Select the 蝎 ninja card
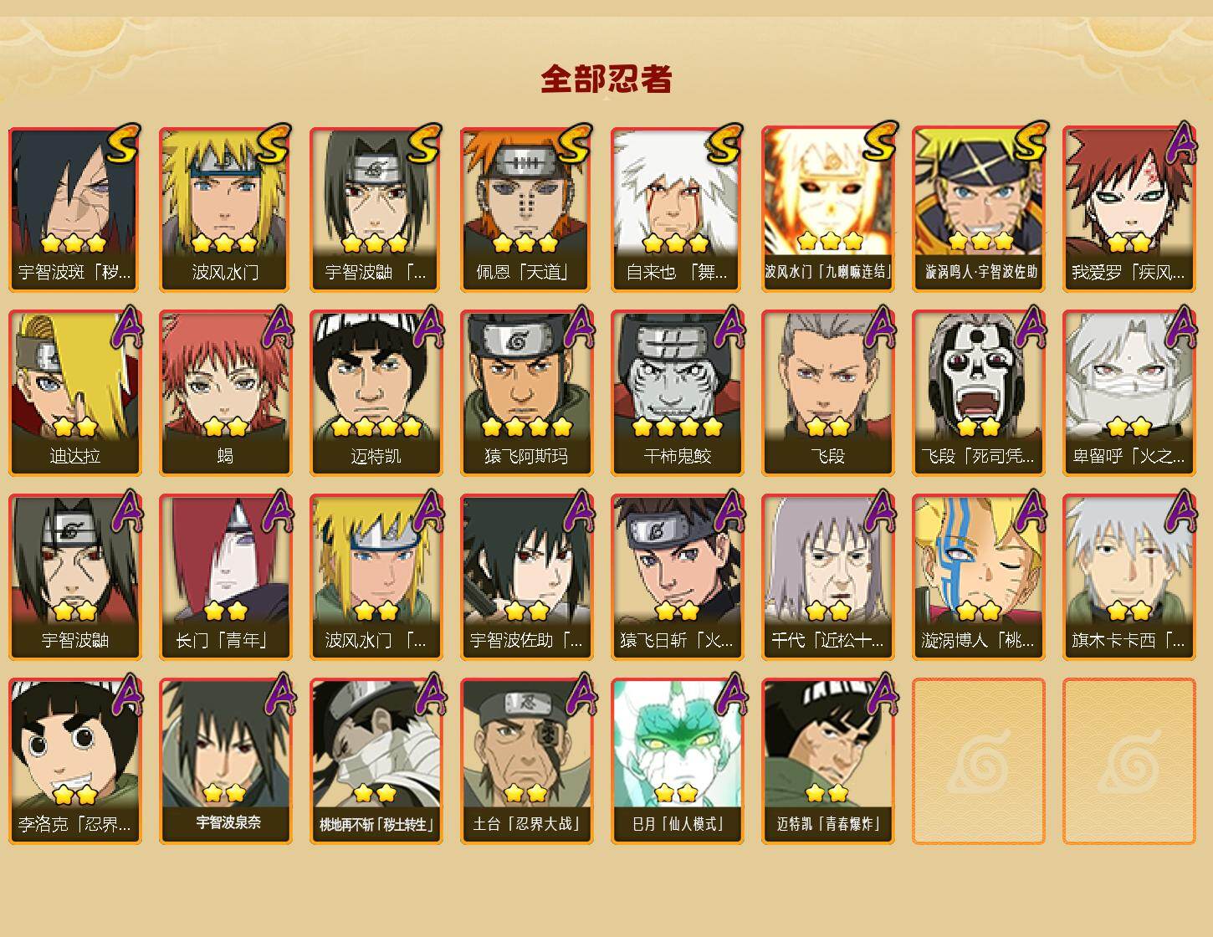 (226, 393)
